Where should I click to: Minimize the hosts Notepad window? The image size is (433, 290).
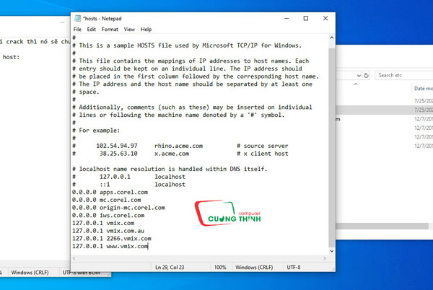(x=287, y=19)
